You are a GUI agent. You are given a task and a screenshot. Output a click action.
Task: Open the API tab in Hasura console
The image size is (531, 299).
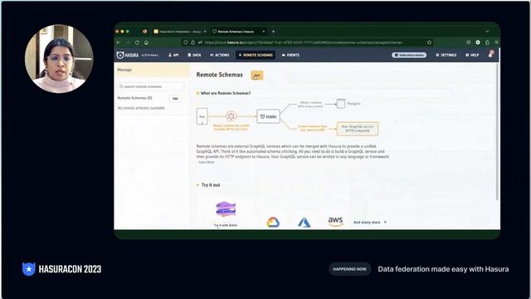(x=173, y=55)
